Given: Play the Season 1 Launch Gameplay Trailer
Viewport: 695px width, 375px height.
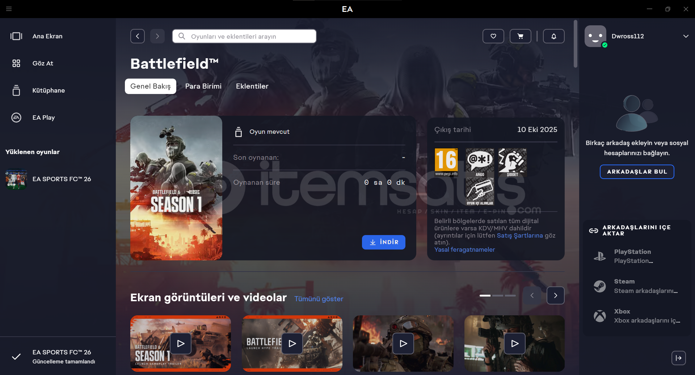Looking at the screenshot, I should [181, 344].
